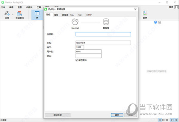Click 登录 (Sign in) at top right
This screenshot has width=179, height=122.
171,7
